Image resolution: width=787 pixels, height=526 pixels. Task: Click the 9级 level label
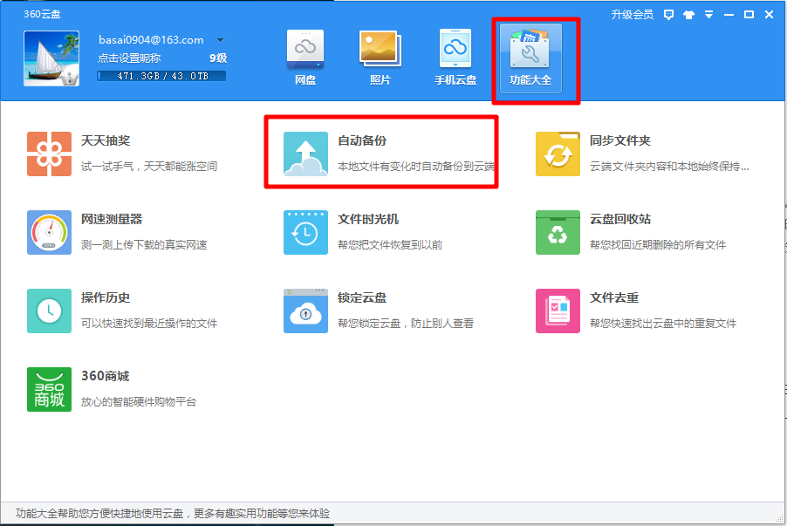click(218, 58)
